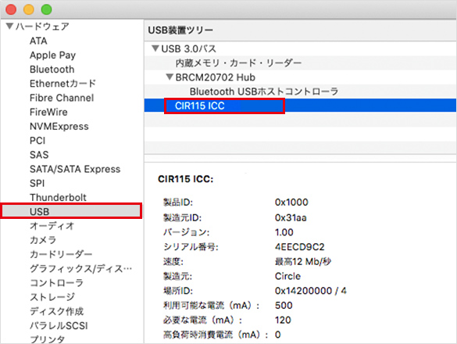Click the required current value 120

pyautogui.click(x=283, y=320)
